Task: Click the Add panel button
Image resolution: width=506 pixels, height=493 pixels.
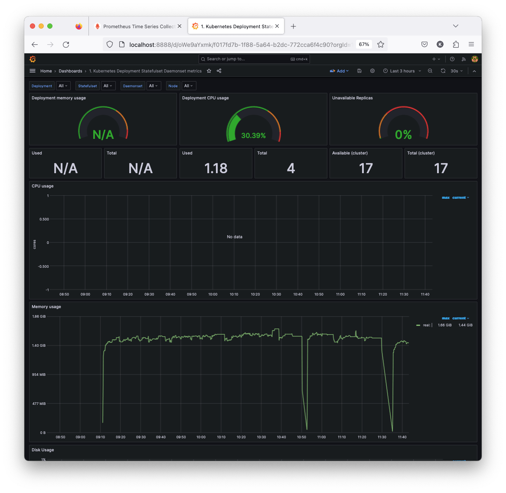Action: (x=339, y=71)
